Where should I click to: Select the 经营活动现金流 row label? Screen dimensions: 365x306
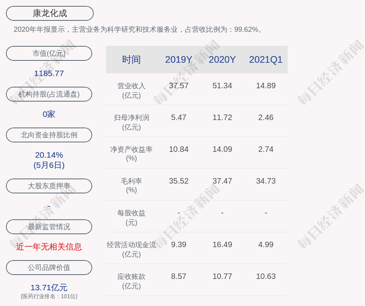tap(131, 245)
